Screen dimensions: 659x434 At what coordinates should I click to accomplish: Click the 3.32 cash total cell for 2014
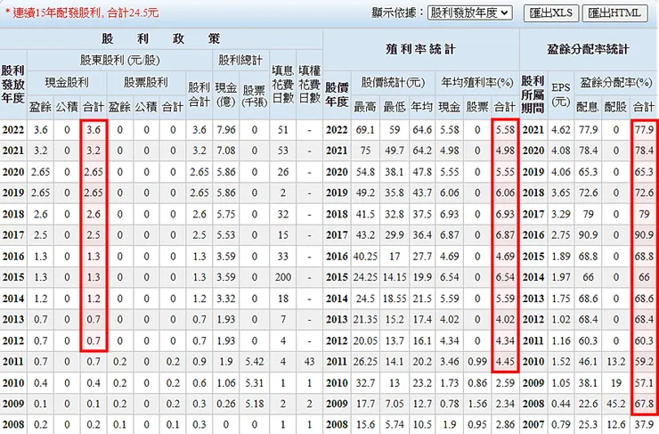coord(225,299)
